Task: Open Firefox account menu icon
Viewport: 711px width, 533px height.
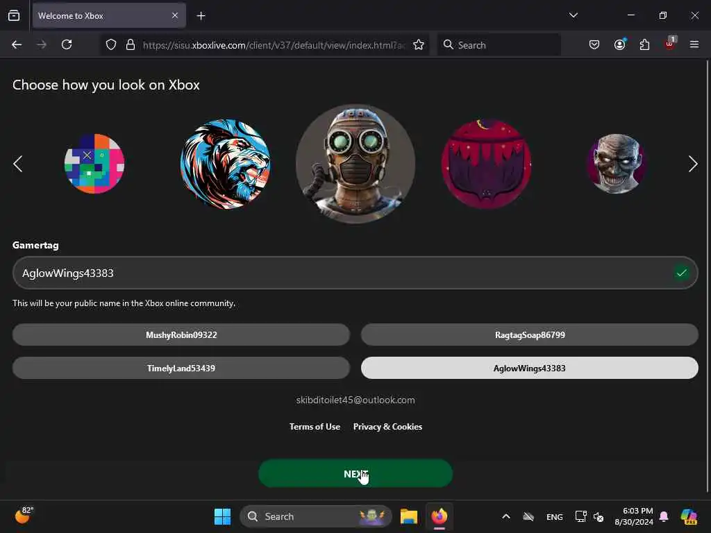Action: pos(620,44)
